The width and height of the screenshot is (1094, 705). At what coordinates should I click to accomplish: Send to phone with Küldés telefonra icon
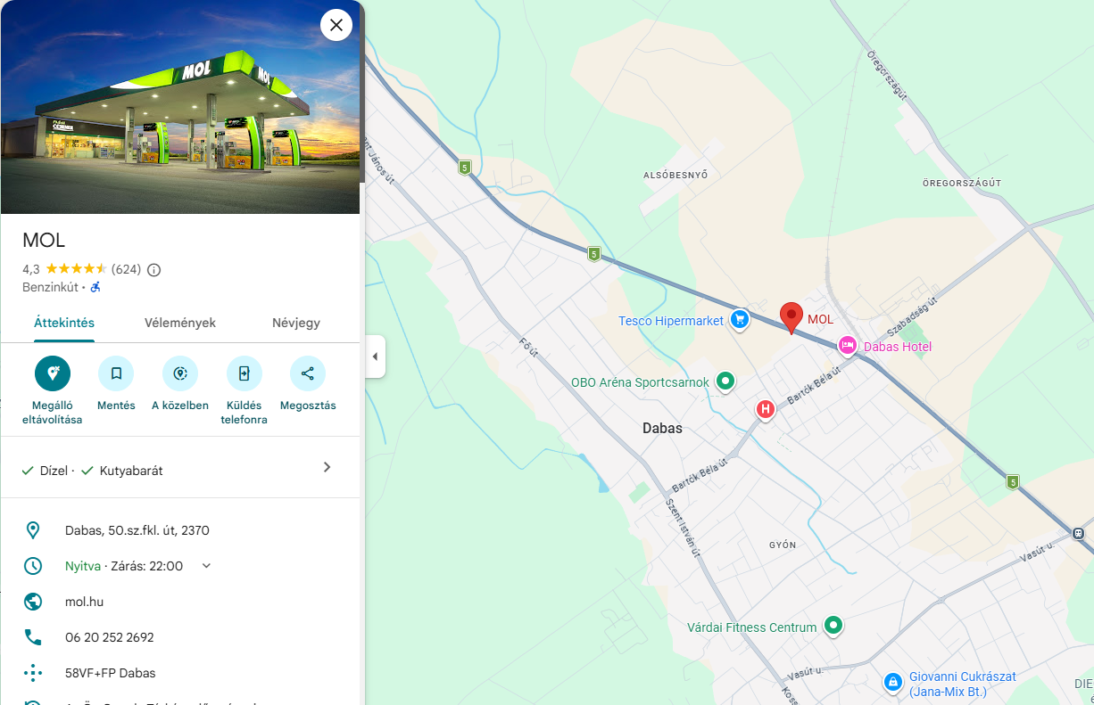[x=244, y=373]
